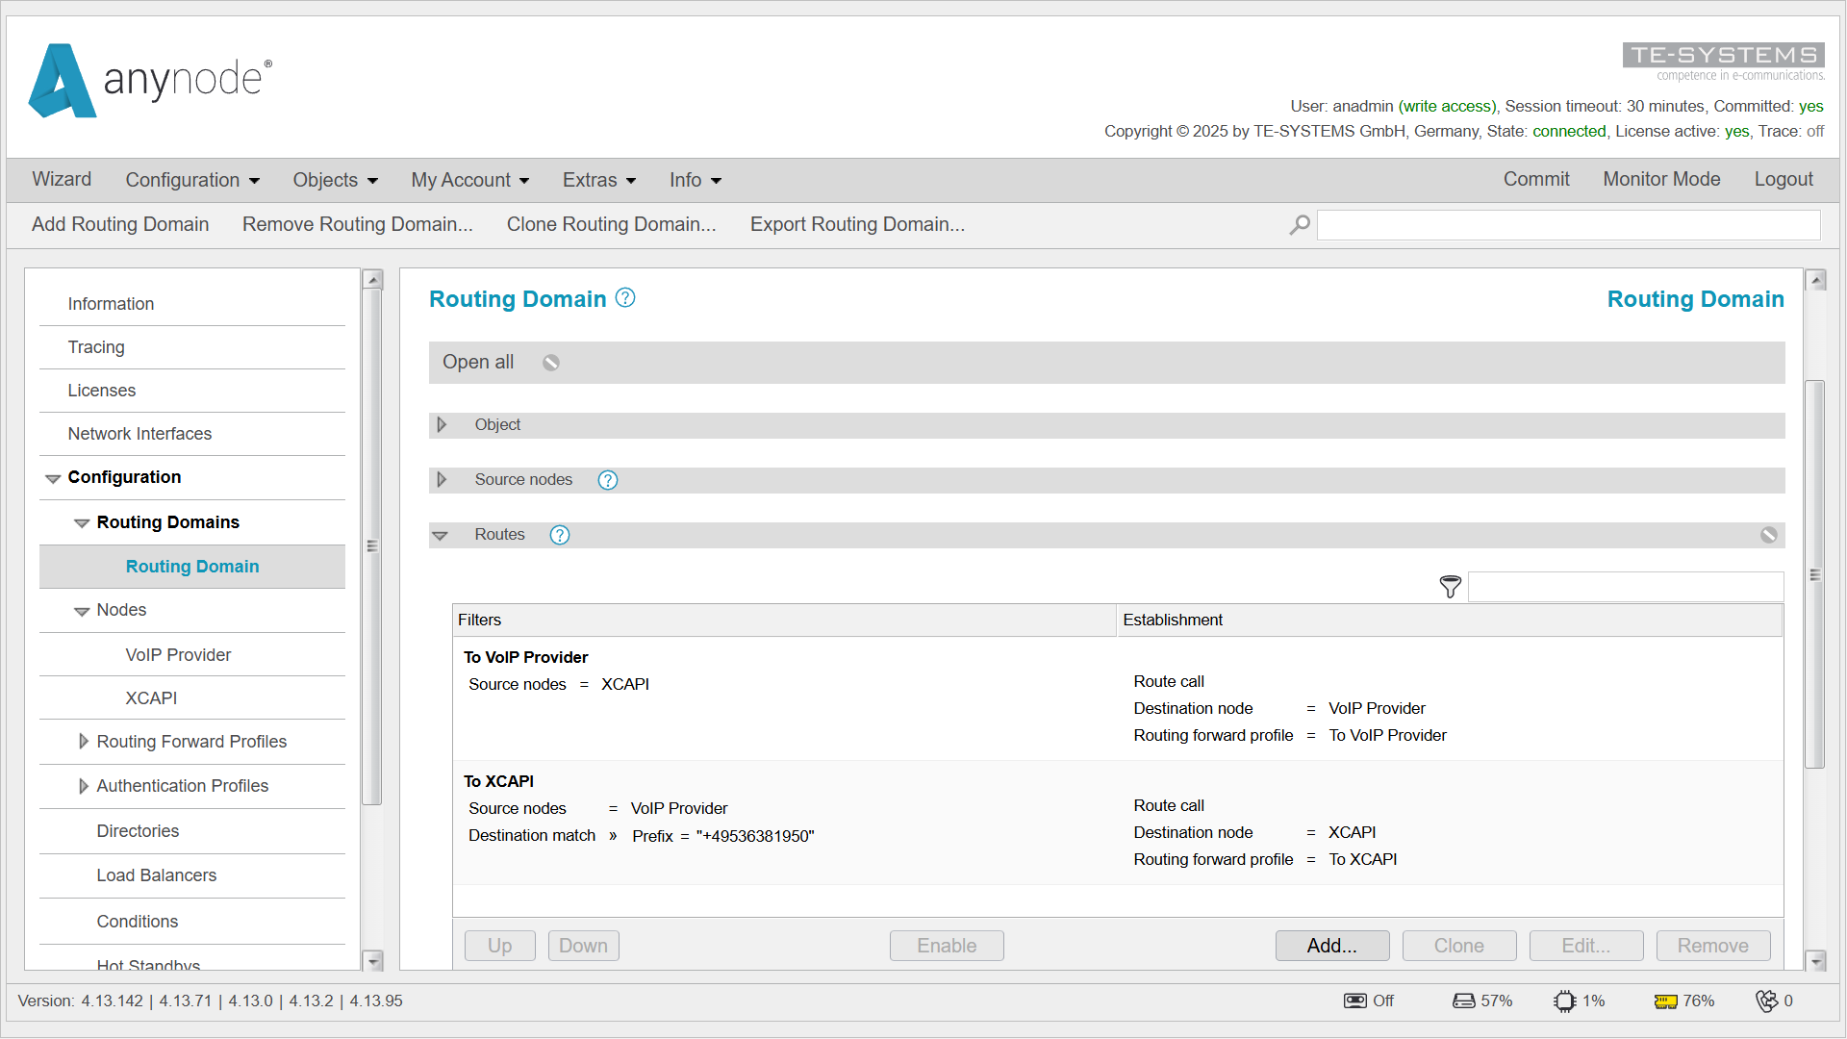Screen dimensions: 1847x1039
Task: Toggle the Routes section disable icon
Action: tap(1768, 535)
